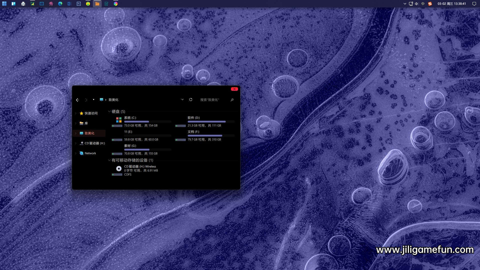Screen dimensions: 480x270
Task: Expand the 快速访问 tree node
Action: (76, 113)
